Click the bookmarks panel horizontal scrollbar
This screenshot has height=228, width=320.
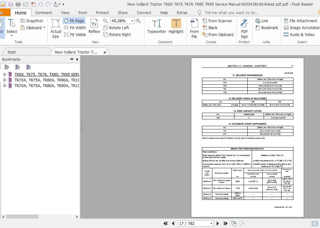tap(22, 217)
